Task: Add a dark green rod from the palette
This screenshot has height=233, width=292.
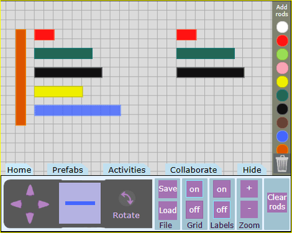Action: coord(282,95)
